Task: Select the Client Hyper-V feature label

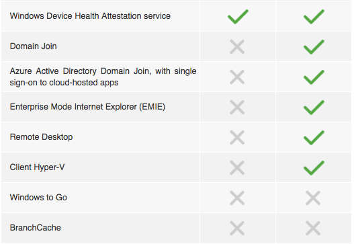Action: (x=37, y=167)
